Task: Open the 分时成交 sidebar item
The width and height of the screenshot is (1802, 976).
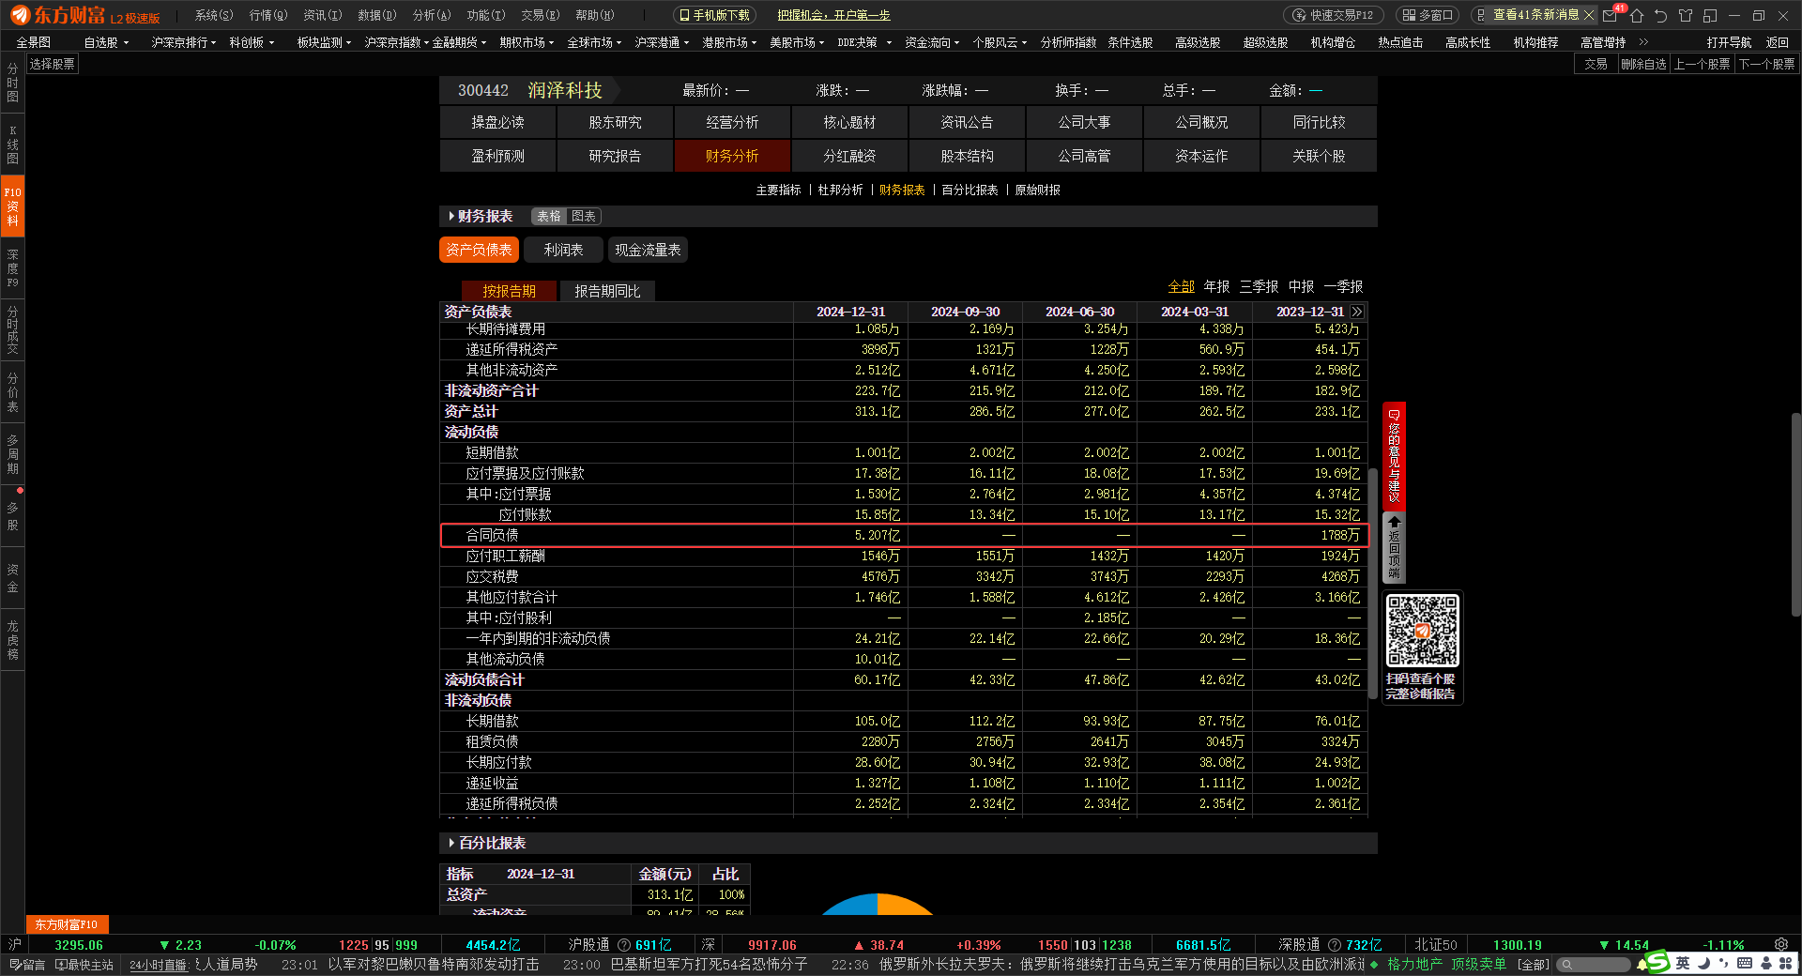Action: [x=12, y=329]
